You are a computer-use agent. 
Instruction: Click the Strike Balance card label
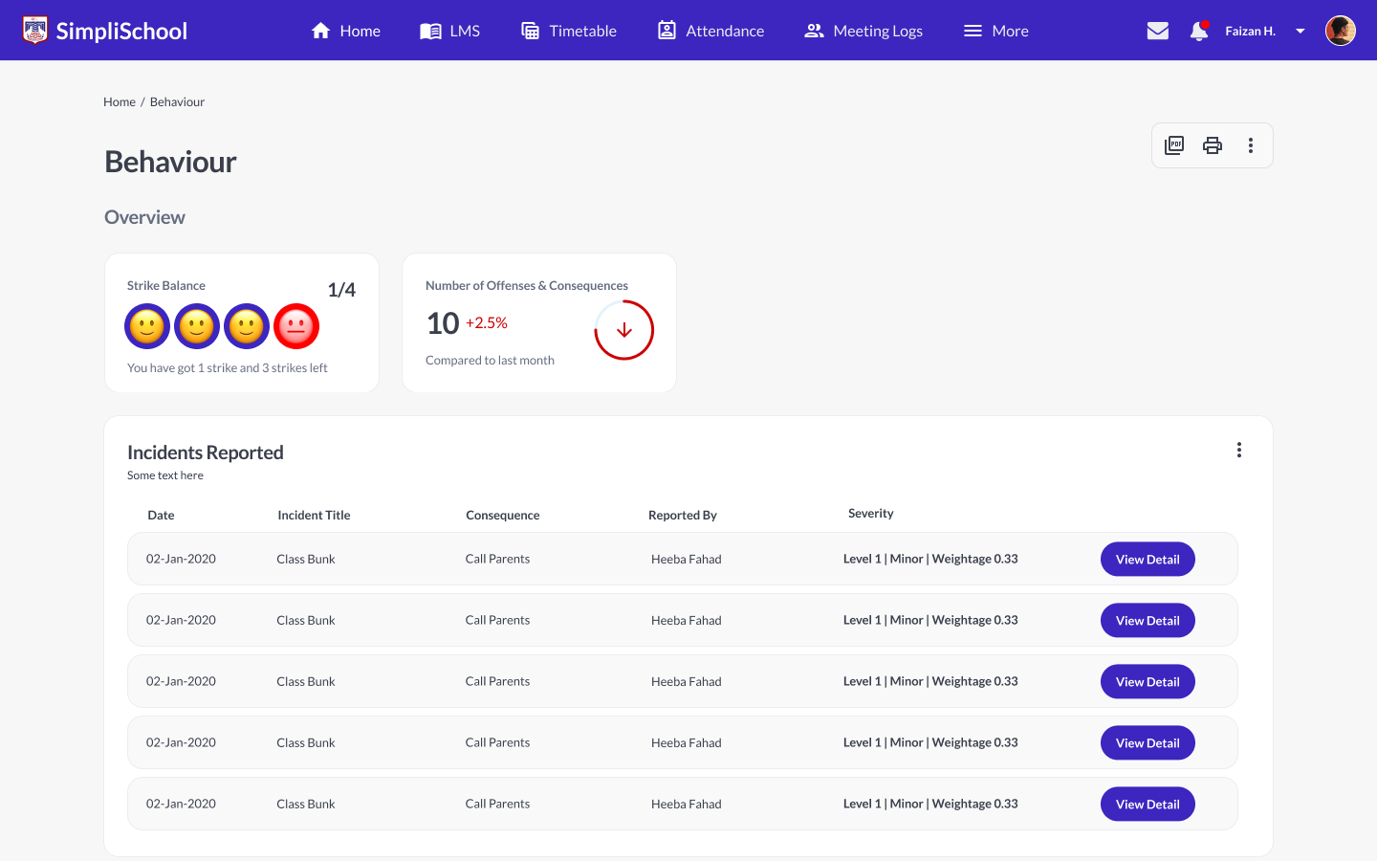pos(166,285)
